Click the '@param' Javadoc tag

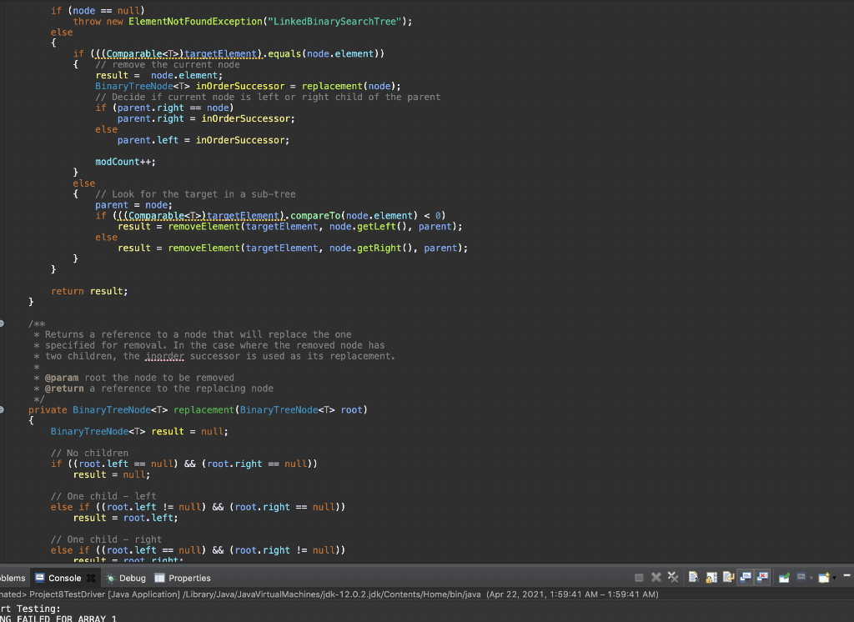click(62, 378)
